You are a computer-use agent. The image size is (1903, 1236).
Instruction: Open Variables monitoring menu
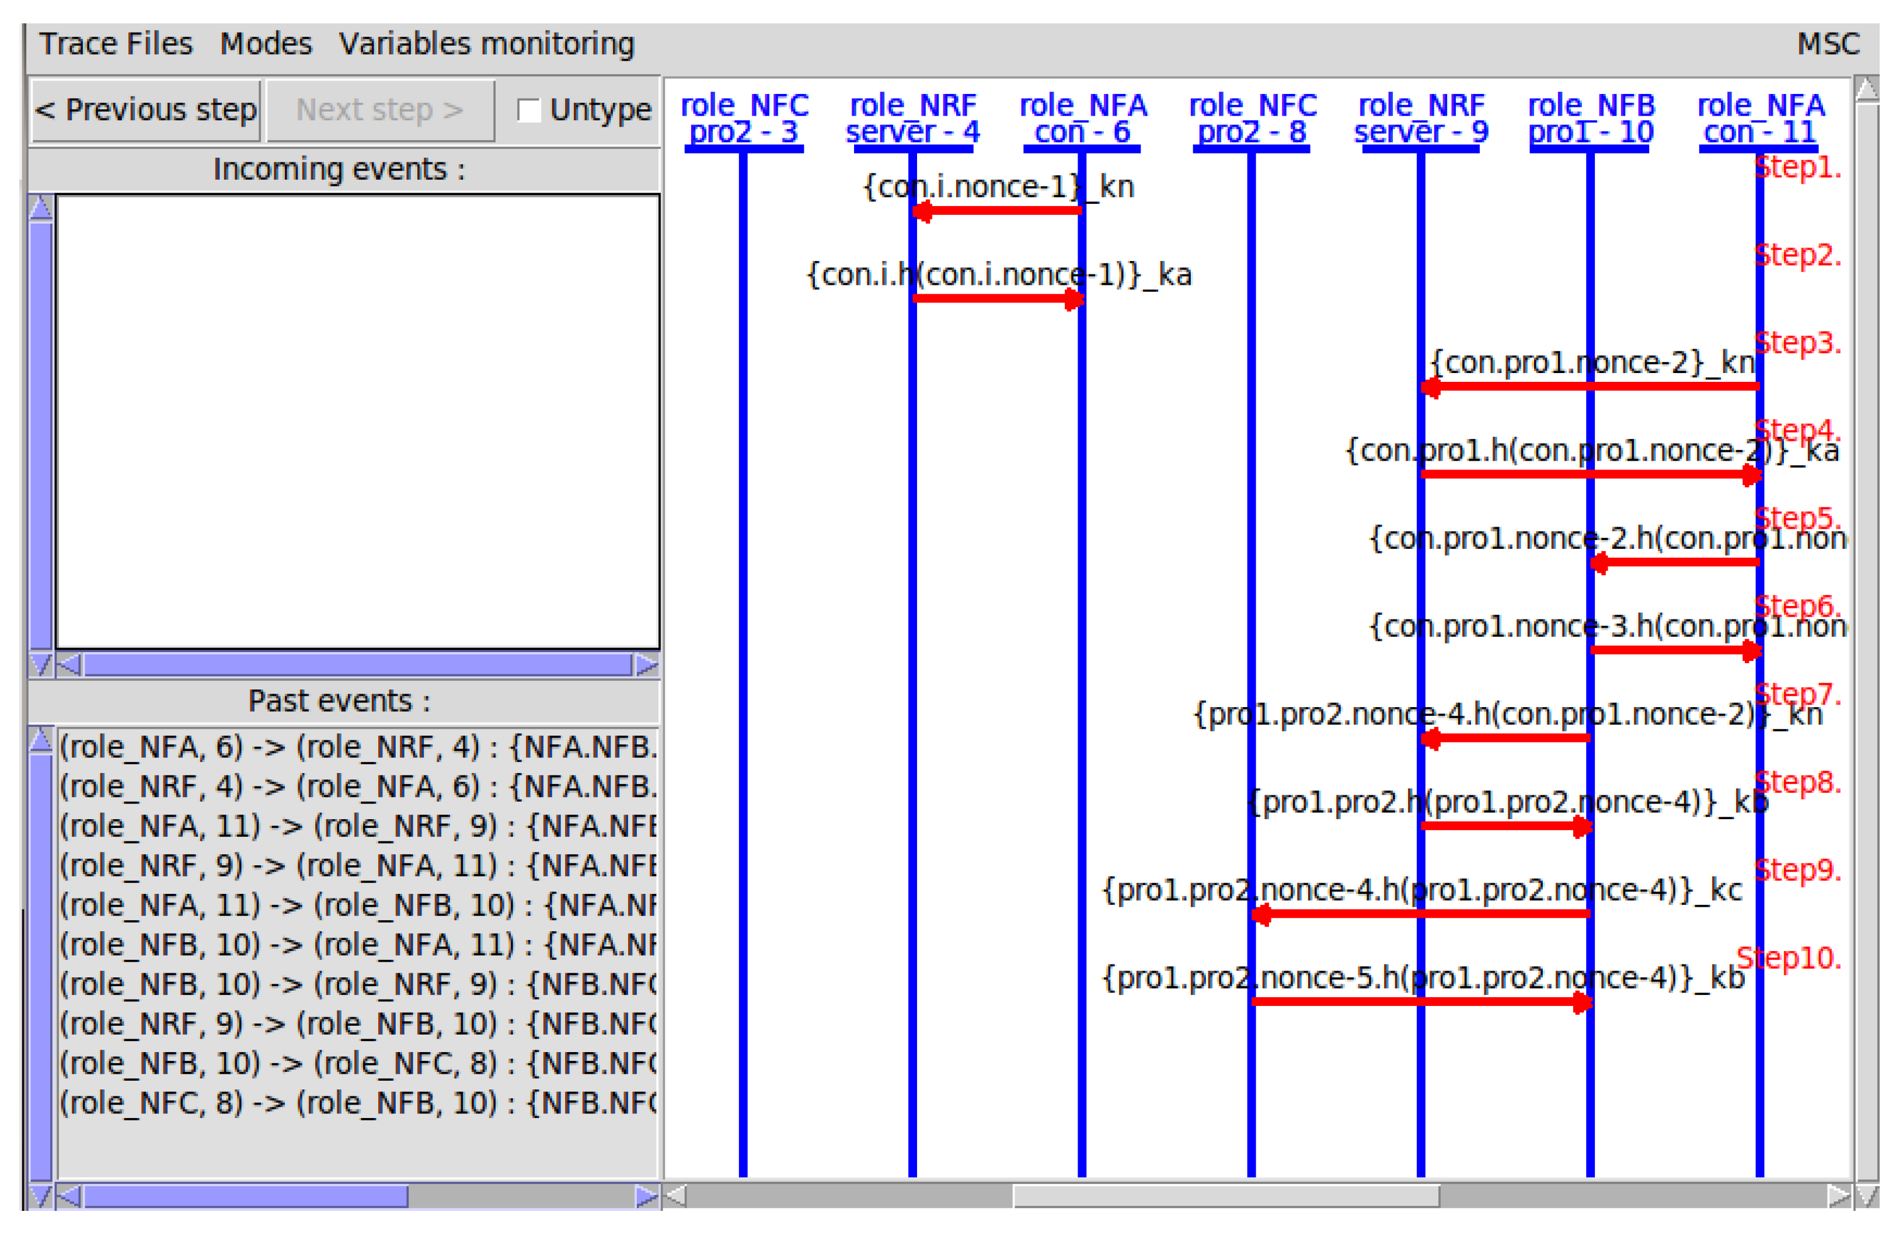[x=486, y=43]
